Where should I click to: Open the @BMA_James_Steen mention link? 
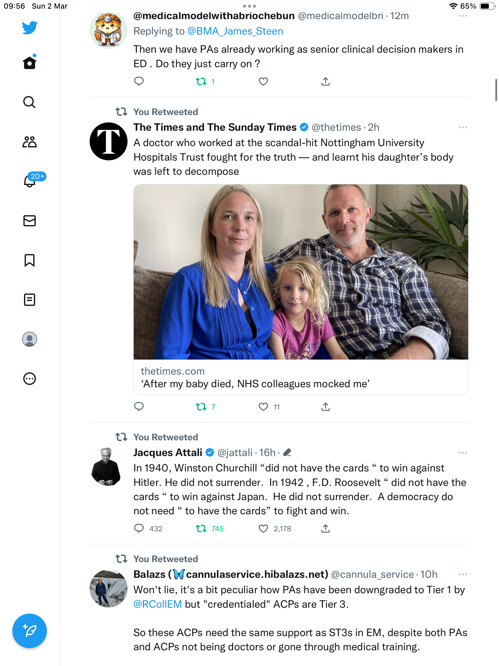click(235, 31)
